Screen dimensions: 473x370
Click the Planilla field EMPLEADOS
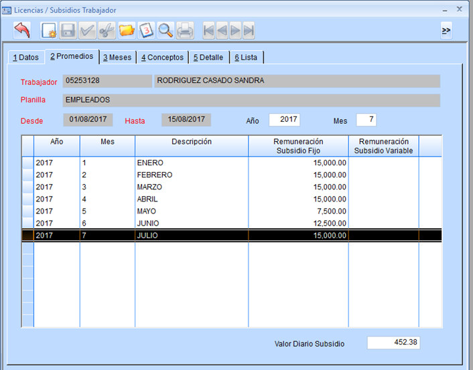pos(251,100)
